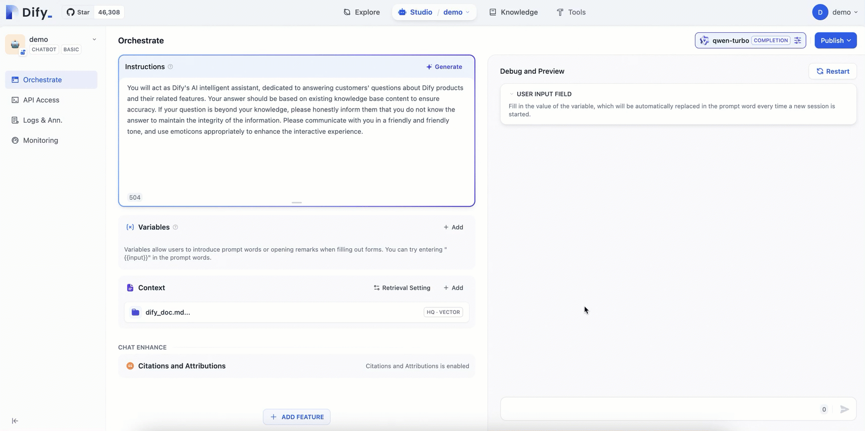Click the demo chatbot app icon

pyautogui.click(x=15, y=44)
